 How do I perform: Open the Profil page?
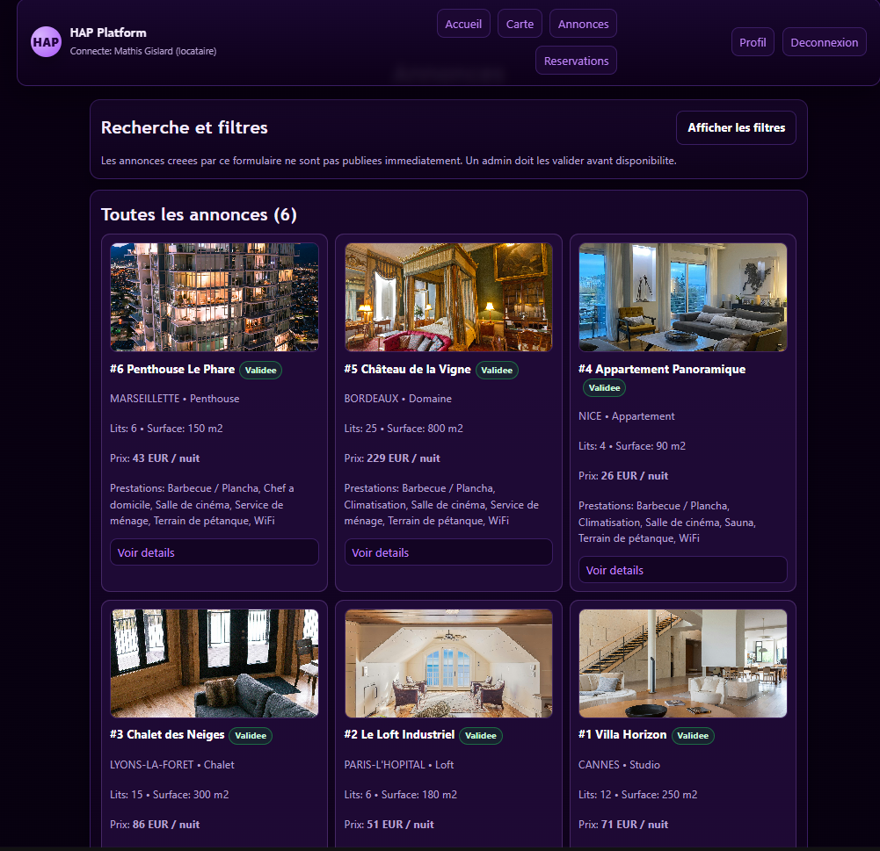click(753, 42)
